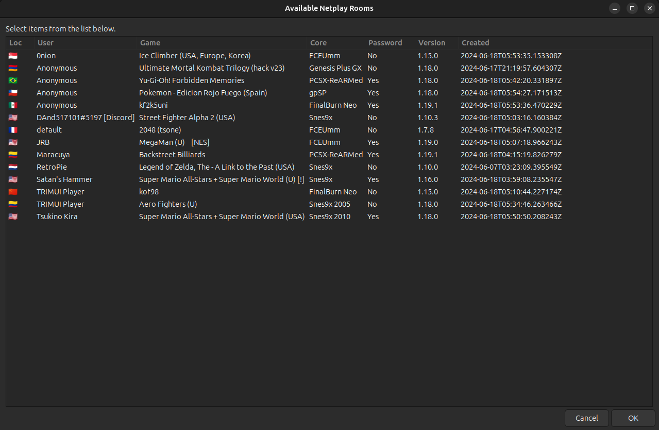
Task: Click the Core column header
Action: (318, 43)
